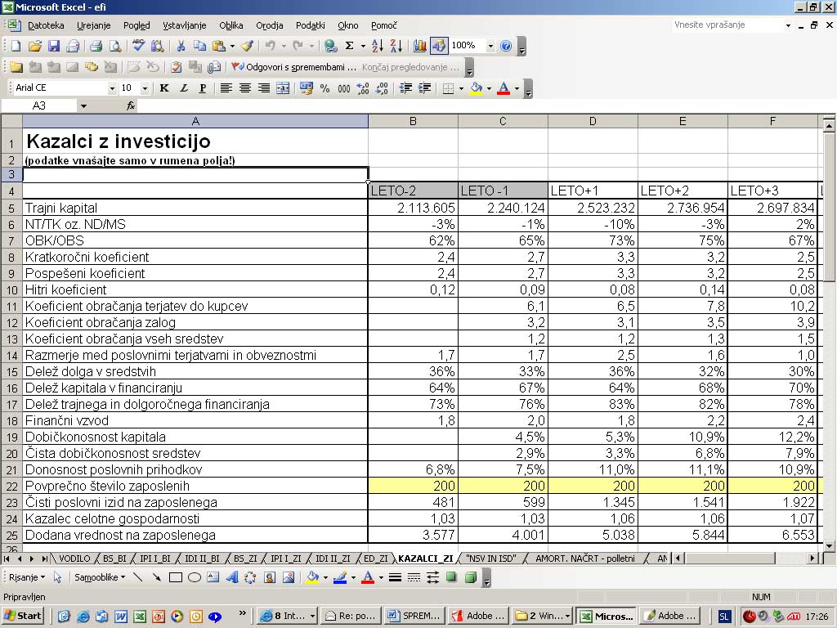Click the AutoSum sigma icon
837x628 pixels.
click(350, 46)
